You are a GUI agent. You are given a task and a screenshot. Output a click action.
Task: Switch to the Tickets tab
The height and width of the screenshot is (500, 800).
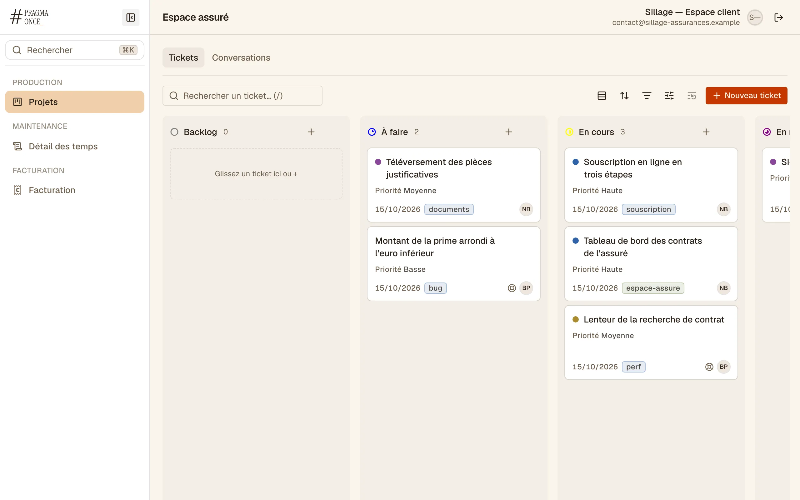[183, 57]
